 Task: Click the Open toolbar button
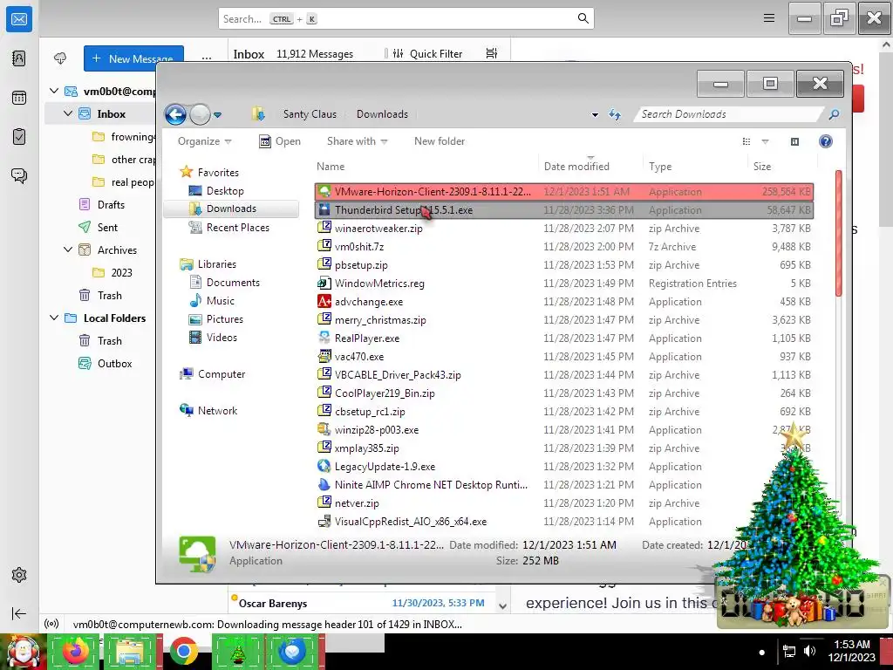280,141
